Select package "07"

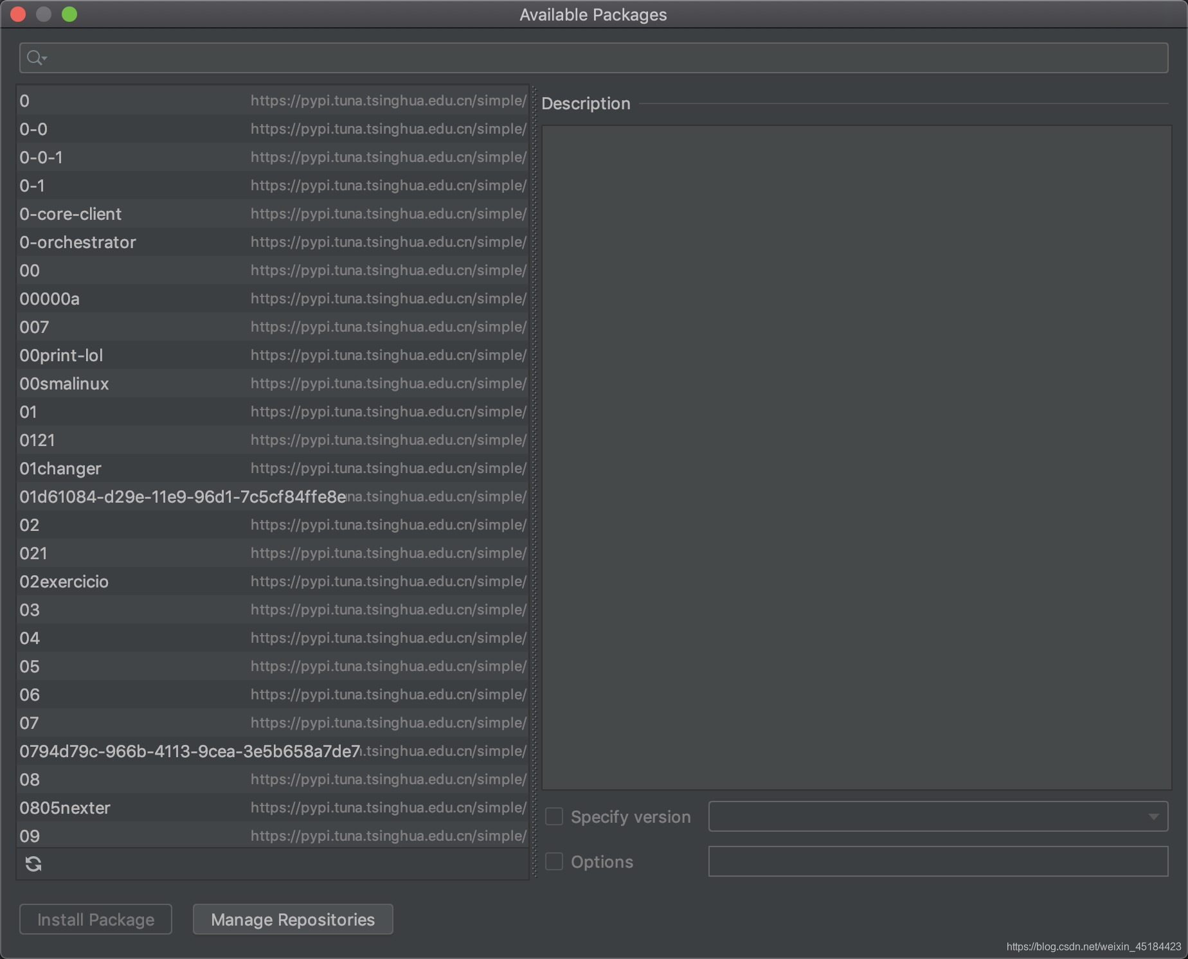pos(273,722)
